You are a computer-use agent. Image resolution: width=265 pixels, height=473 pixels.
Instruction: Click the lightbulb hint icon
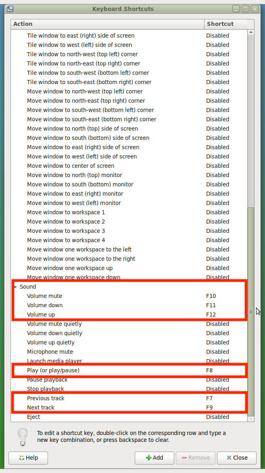pyautogui.click(x=22, y=436)
